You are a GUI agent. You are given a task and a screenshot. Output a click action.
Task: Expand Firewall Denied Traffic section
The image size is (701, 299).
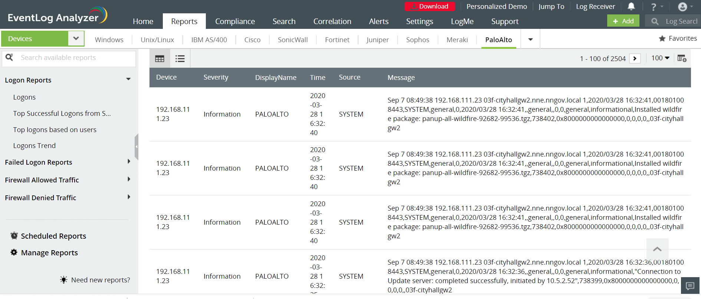(x=129, y=197)
